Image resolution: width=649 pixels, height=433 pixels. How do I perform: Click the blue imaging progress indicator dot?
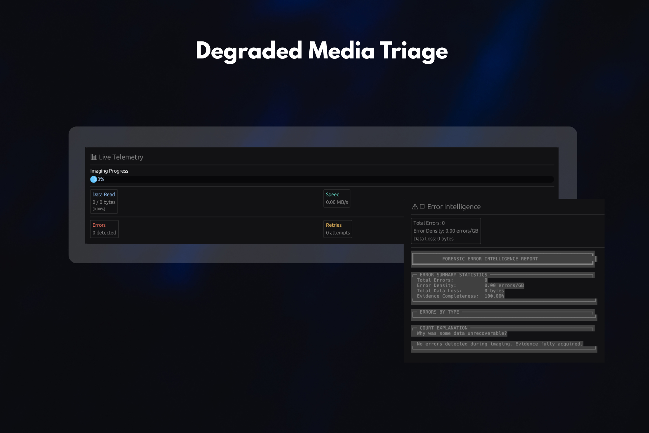click(x=93, y=179)
